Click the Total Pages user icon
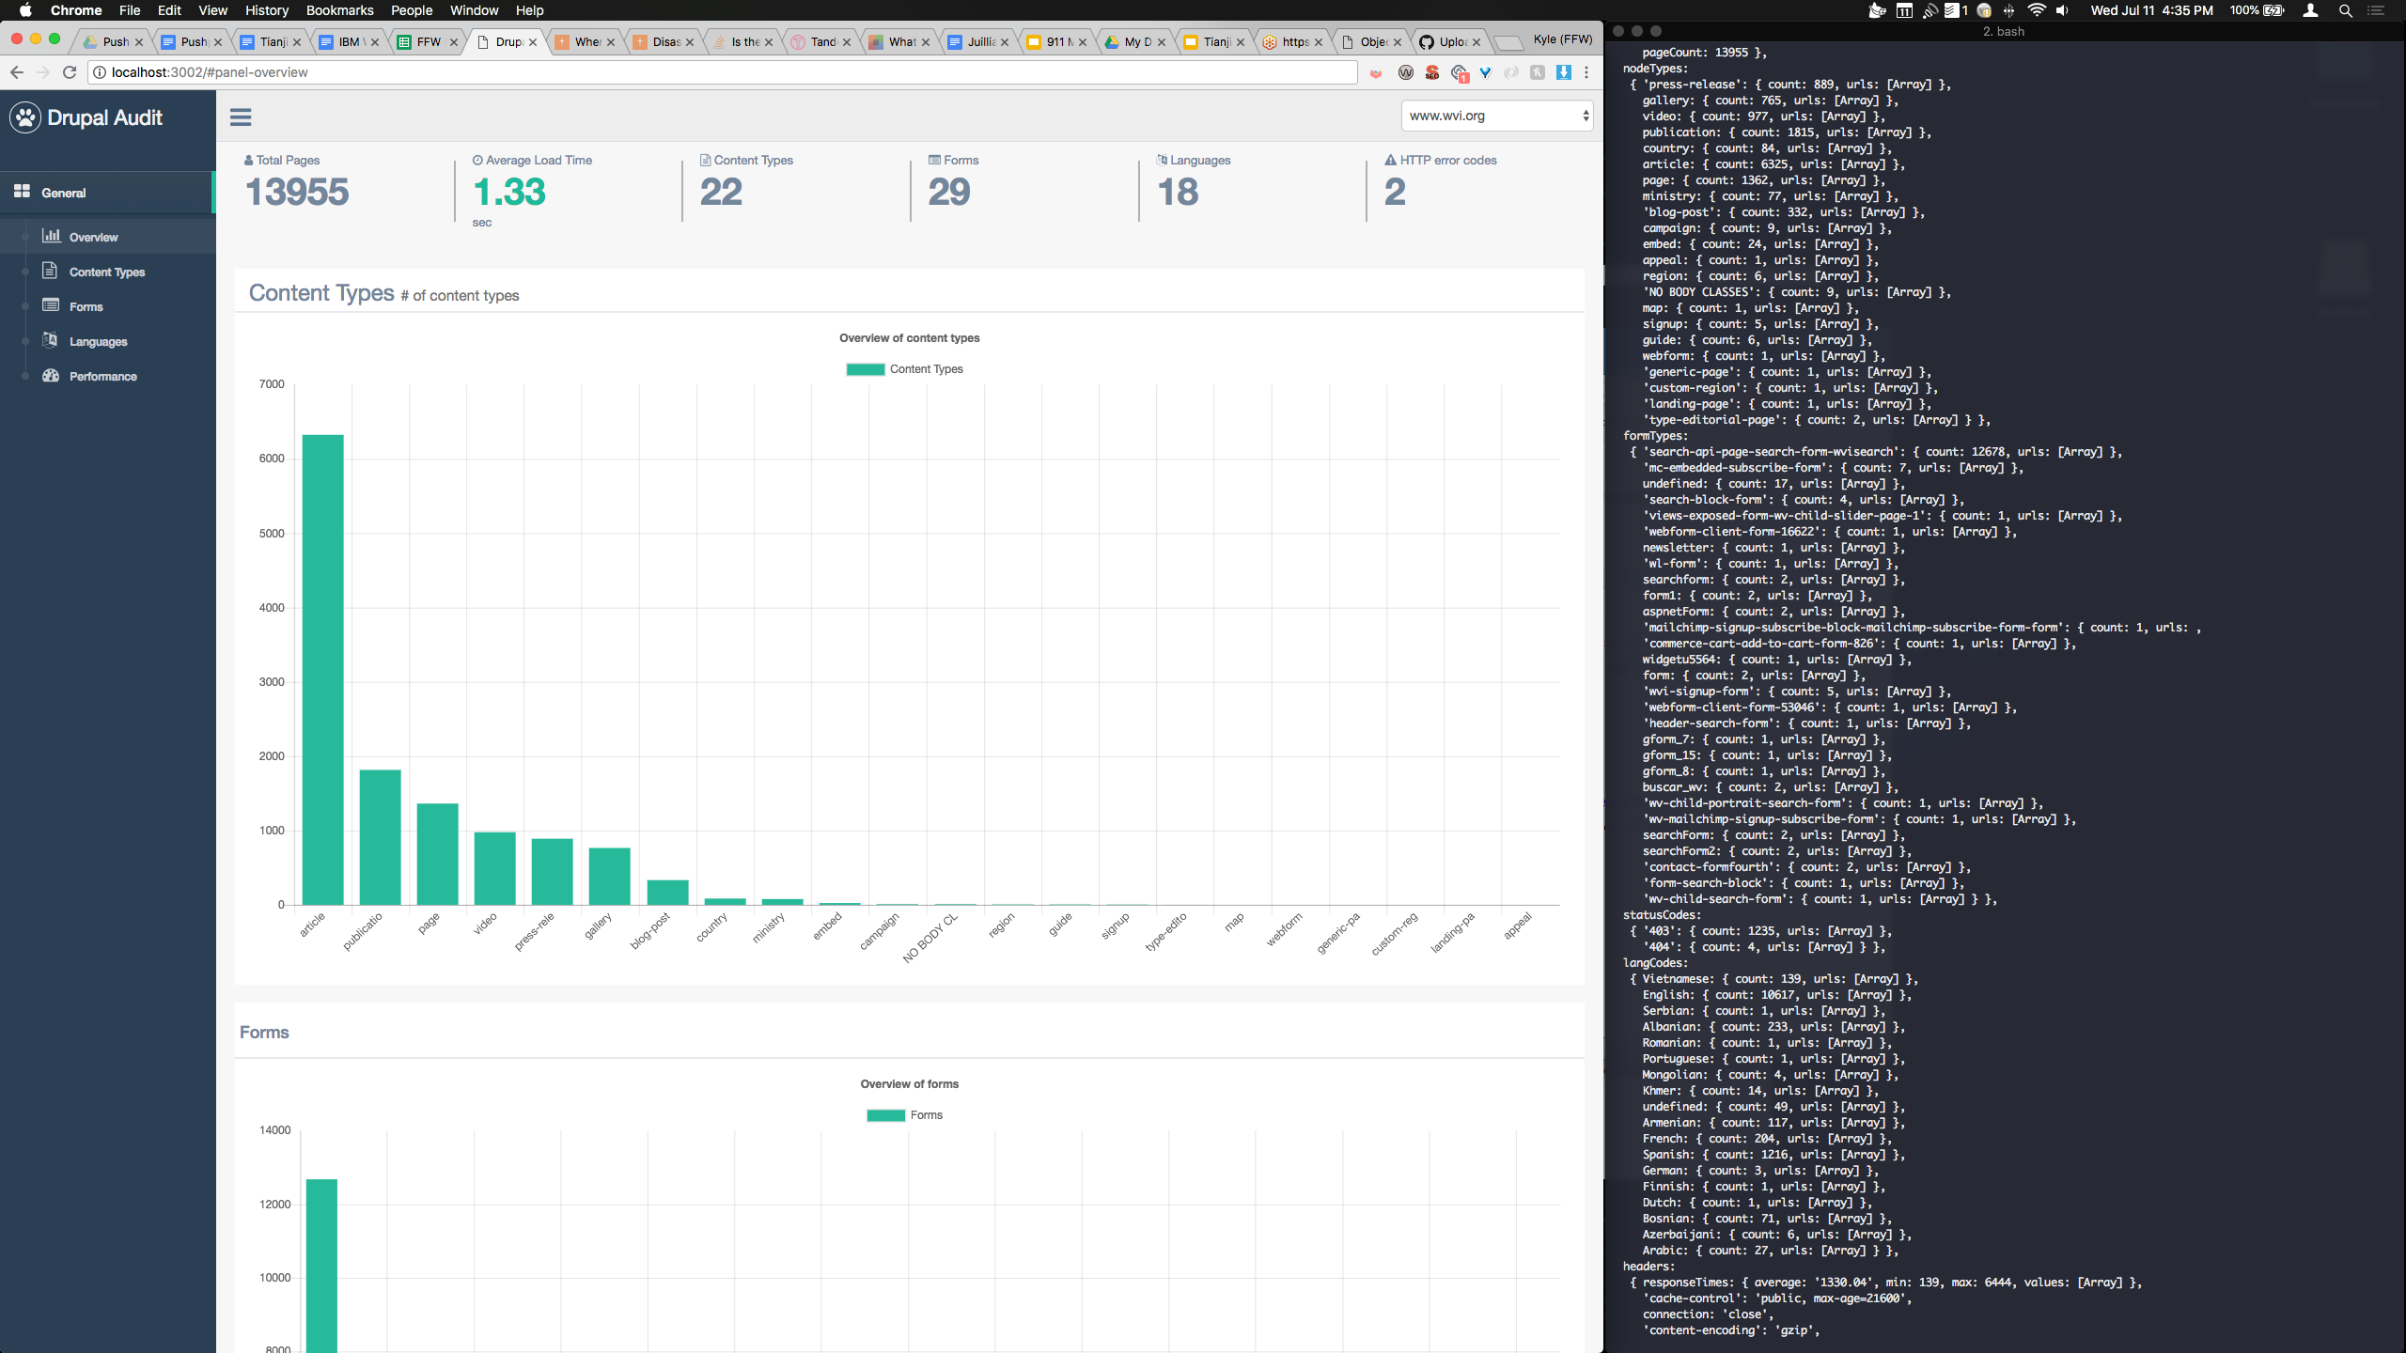This screenshot has width=2406, height=1353. 248,160
